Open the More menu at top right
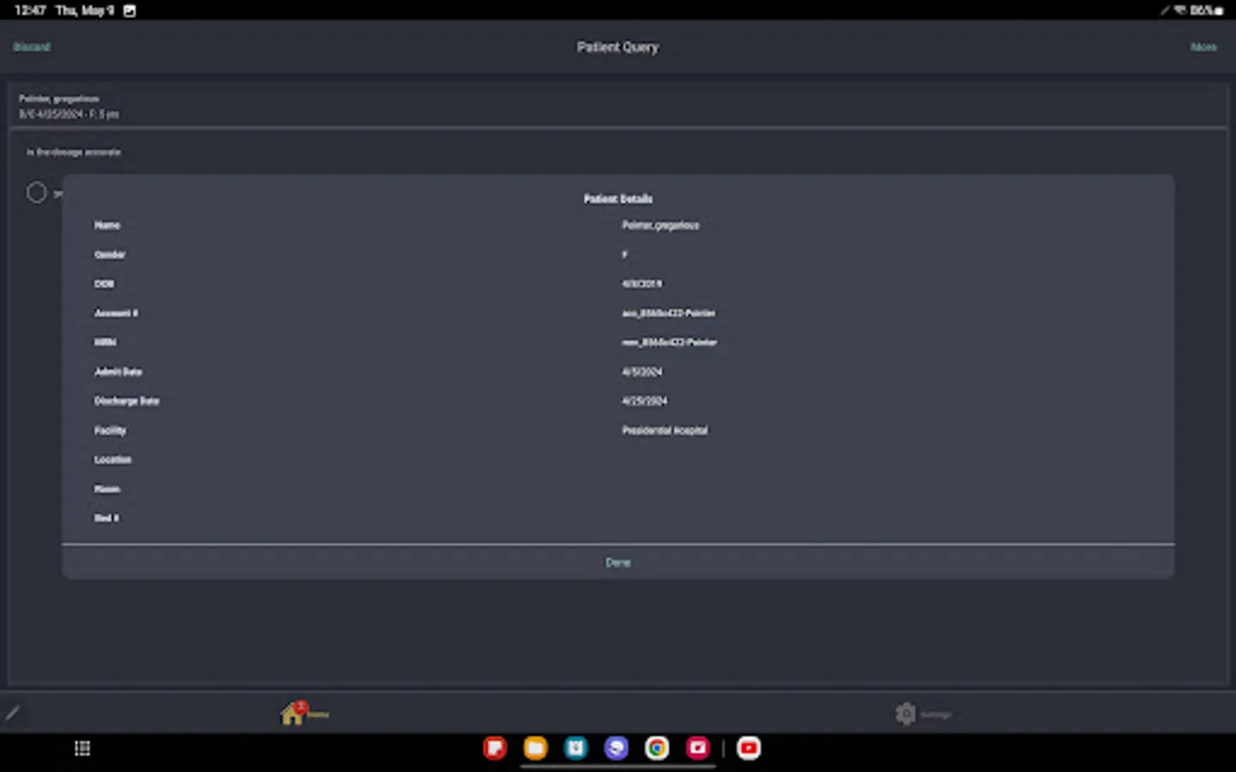Screen dimensions: 1236x772 1203,47
